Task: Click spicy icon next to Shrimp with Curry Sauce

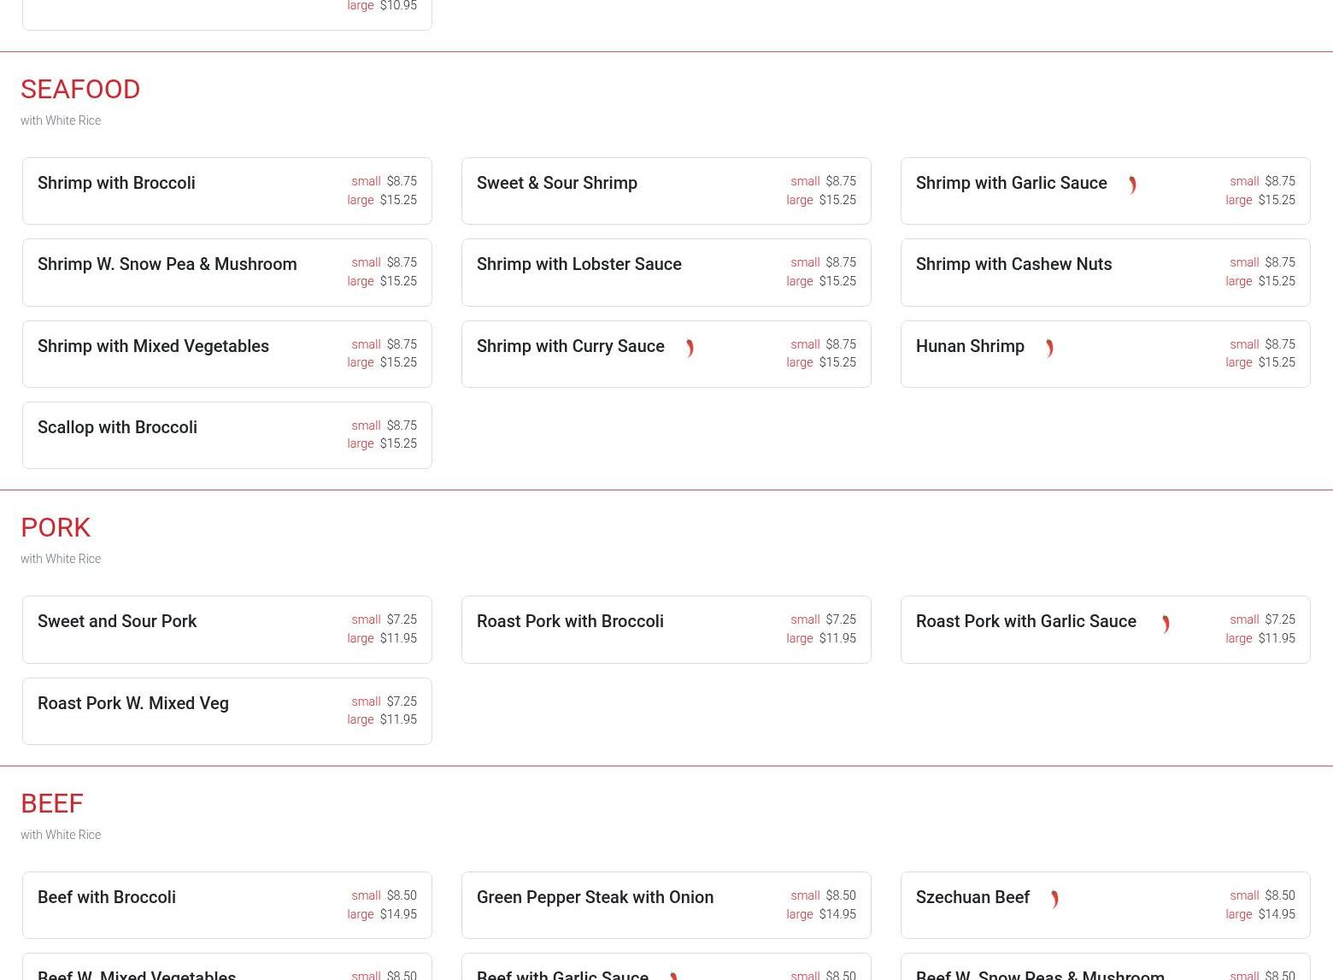Action: (690, 349)
